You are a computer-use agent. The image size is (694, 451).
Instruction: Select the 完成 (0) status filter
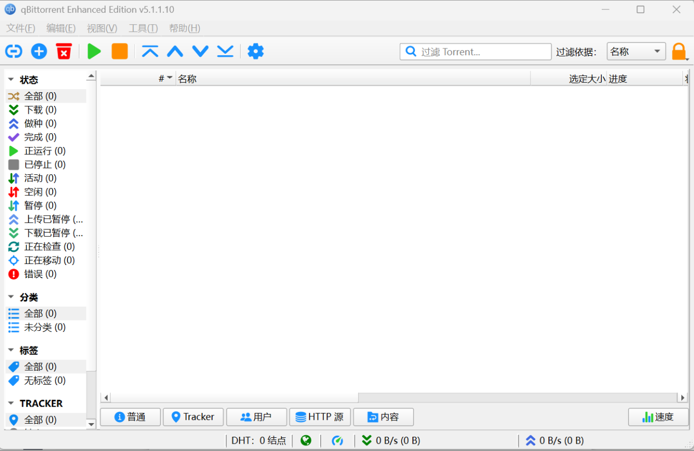click(46, 137)
